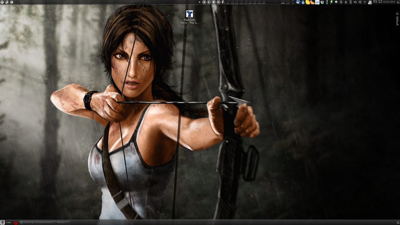Click the orange shape tray icon
Image resolution: width=400 pixels, height=225 pixels.
coord(312,2)
